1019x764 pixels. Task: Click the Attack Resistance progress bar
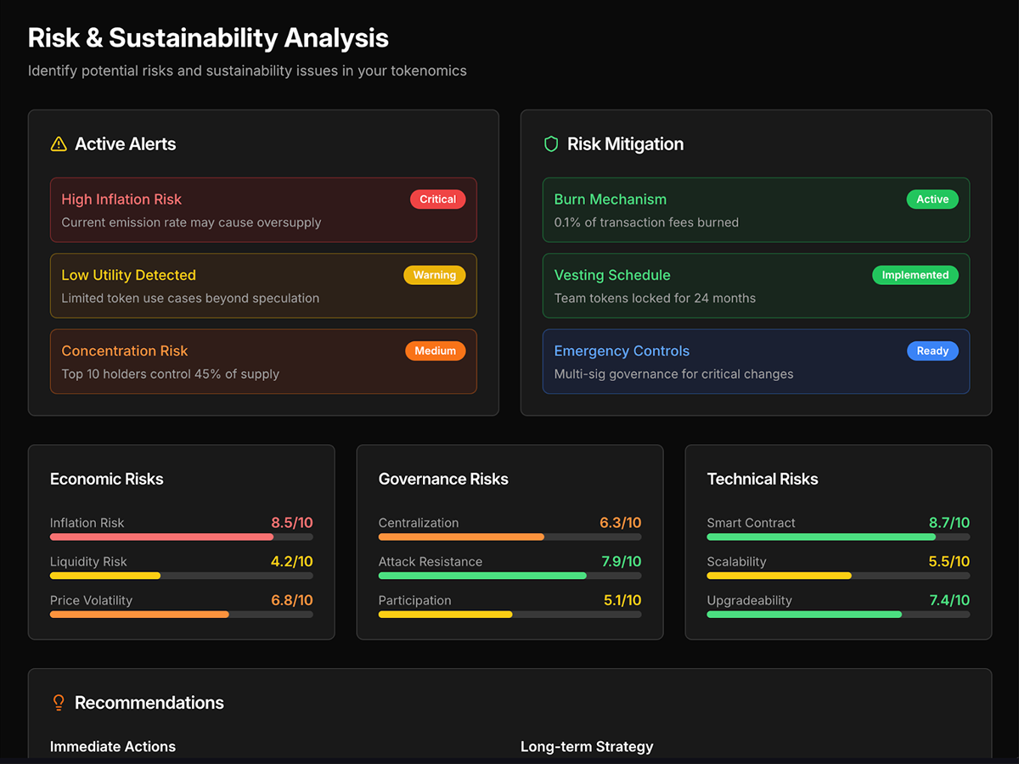[x=510, y=576]
